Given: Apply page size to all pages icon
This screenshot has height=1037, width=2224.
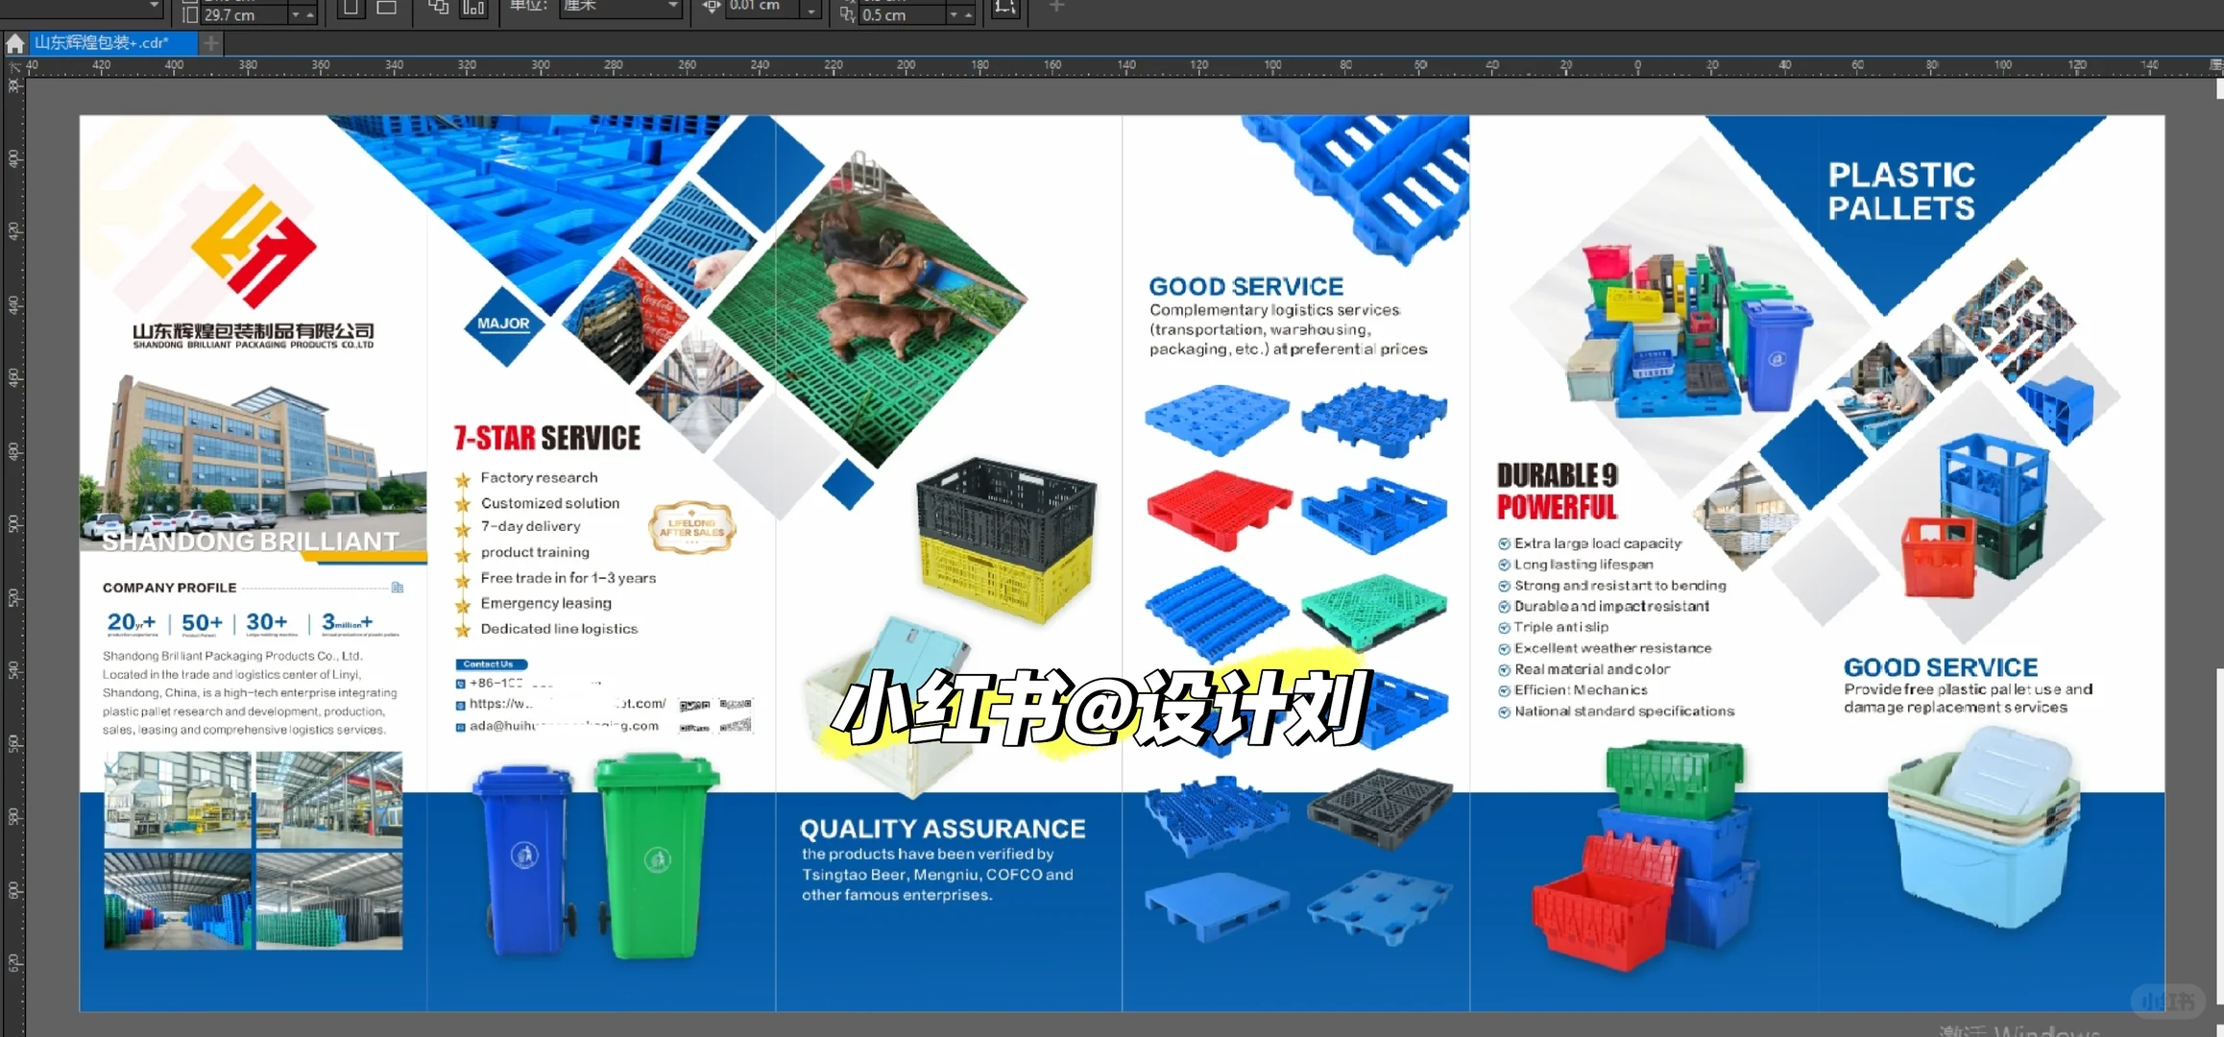Looking at the screenshot, I should 439,8.
